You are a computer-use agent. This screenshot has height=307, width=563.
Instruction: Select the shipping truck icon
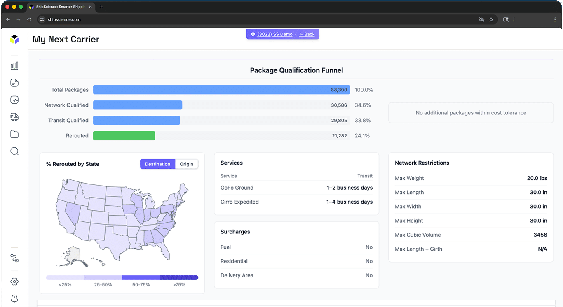pos(14,117)
